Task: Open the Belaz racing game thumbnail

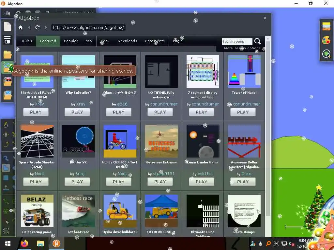Action: point(37,211)
